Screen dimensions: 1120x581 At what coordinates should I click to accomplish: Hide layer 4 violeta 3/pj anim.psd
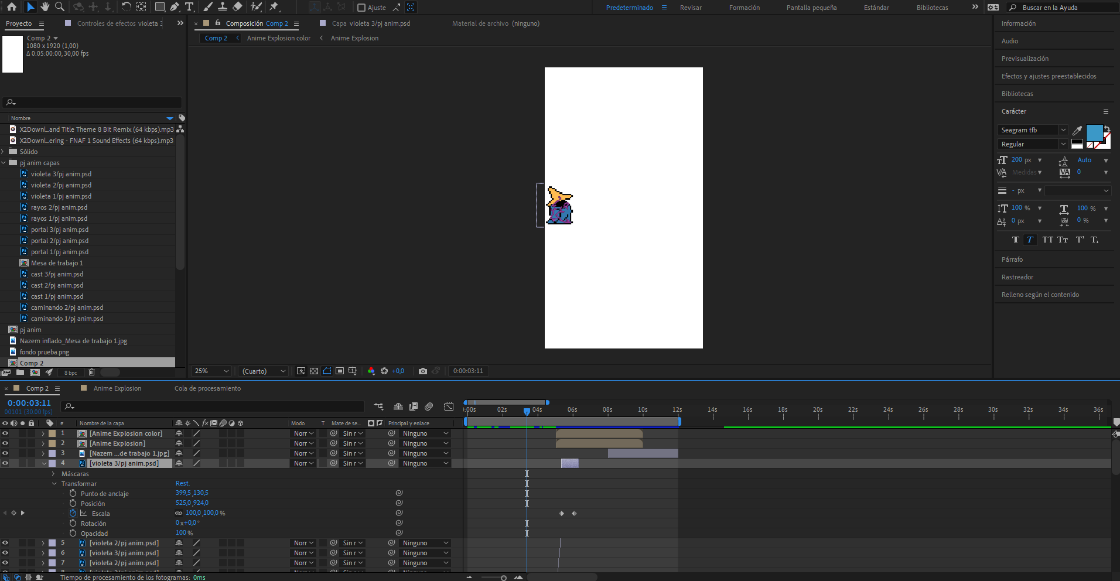tap(5, 464)
